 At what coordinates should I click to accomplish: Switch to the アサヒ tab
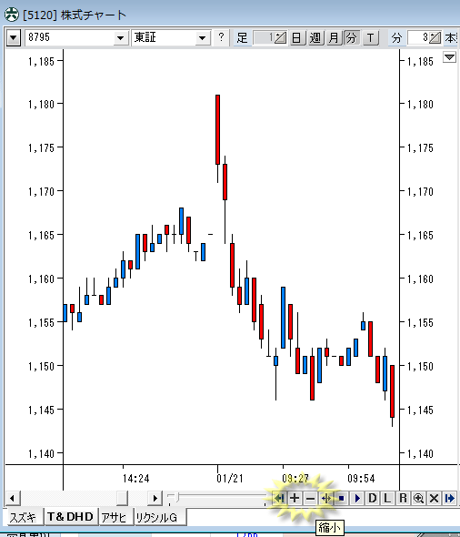click(115, 517)
